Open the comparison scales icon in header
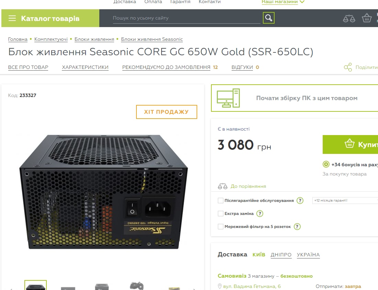 click(x=349, y=18)
